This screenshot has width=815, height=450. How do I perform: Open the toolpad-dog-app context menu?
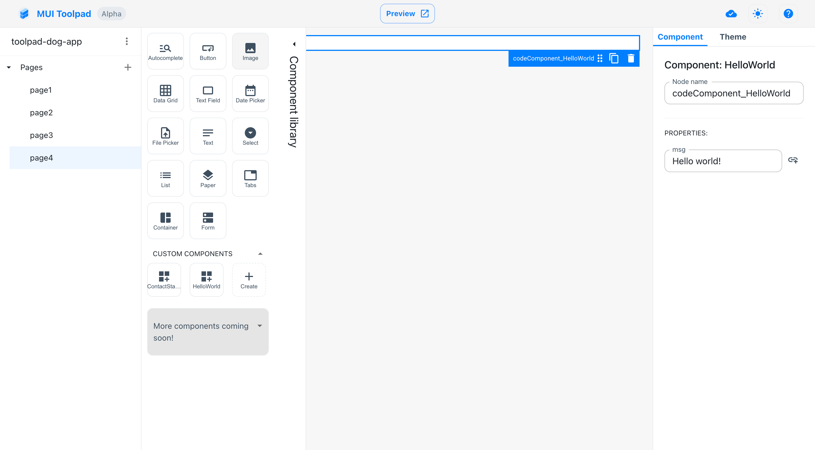pyautogui.click(x=126, y=41)
